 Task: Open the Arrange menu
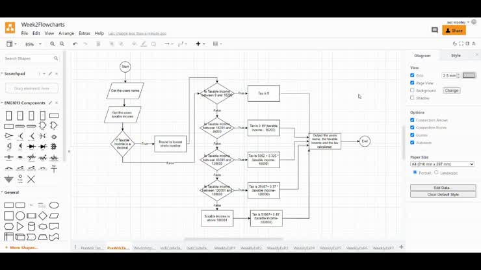66,33
